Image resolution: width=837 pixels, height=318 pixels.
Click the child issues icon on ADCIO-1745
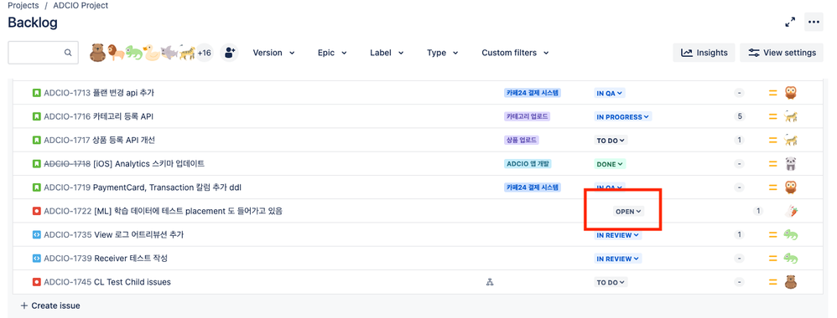pos(489,282)
